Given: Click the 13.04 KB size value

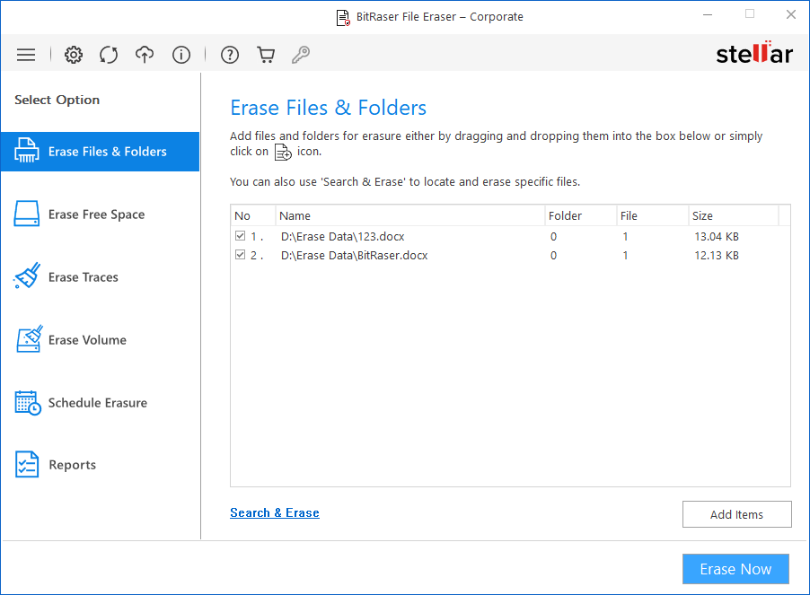Looking at the screenshot, I should (x=717, y=236).
